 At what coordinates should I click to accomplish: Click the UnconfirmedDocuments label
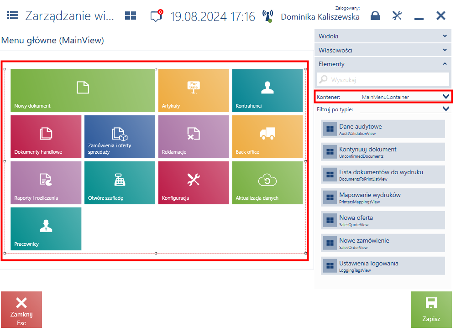[361, 156]
